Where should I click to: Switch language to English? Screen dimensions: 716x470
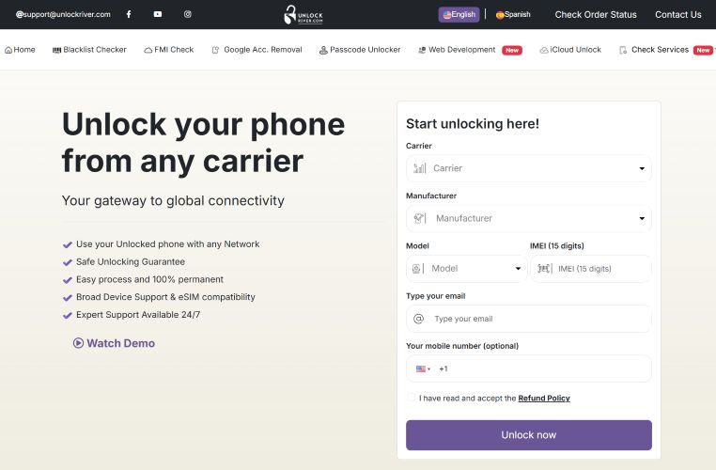pyautogui.click(x=459, y=14)
